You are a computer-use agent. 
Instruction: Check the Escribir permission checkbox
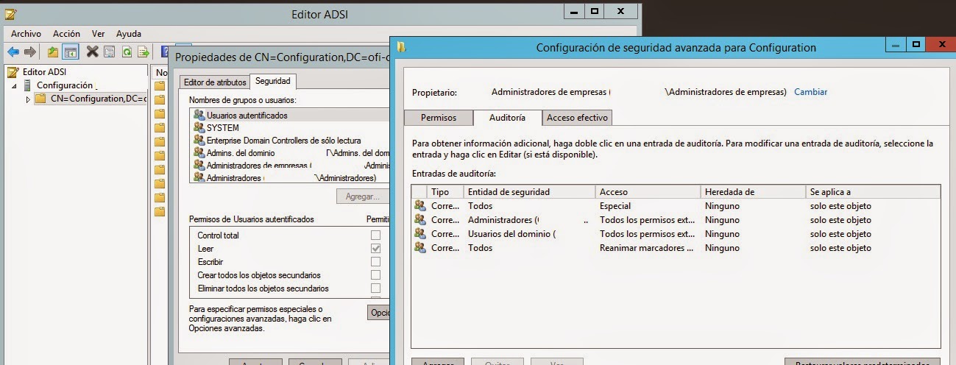pos(375,262)
